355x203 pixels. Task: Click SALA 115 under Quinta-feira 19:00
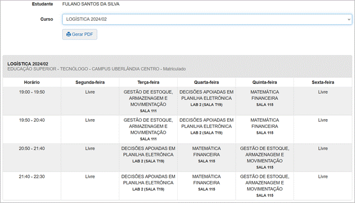pos(265,105)
